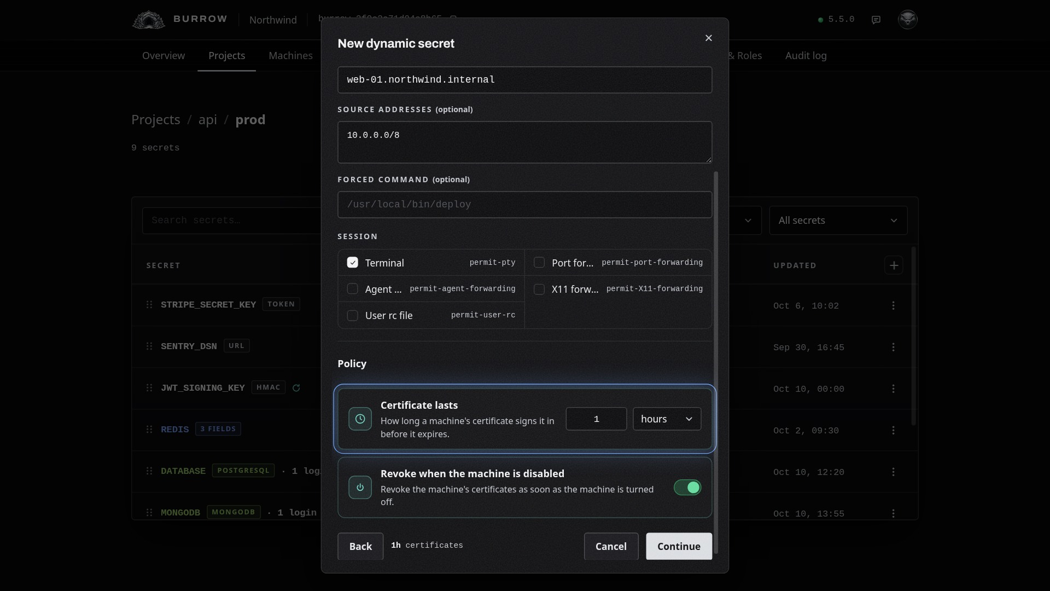The width and height of the screenshot is (1050, 591).
Task: Enable the Port forwarding checkbox
Action: pyautogui.click(x=539, y=263)
